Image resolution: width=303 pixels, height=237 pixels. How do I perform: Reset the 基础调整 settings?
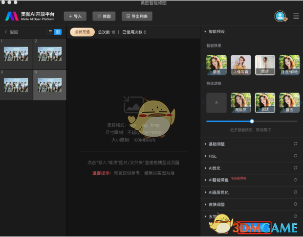point(295,143)
